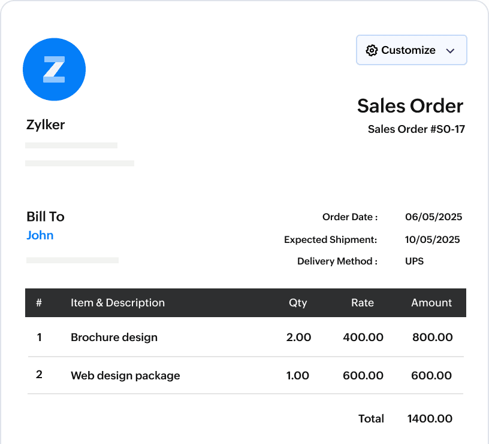Select the 800.00 amount for Brochure design
Screen dimensions: 489x444
coord(432,337)
